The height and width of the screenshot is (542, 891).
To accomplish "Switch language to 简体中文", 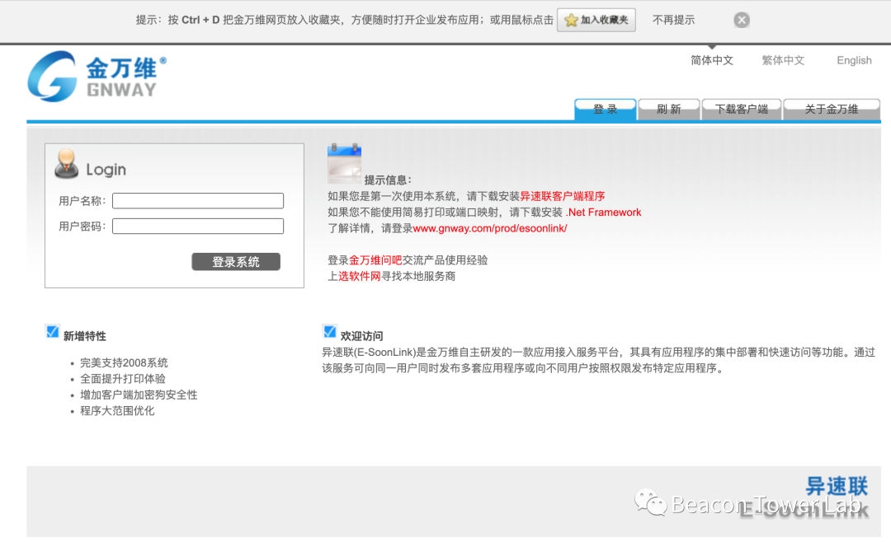I will 712,60.
